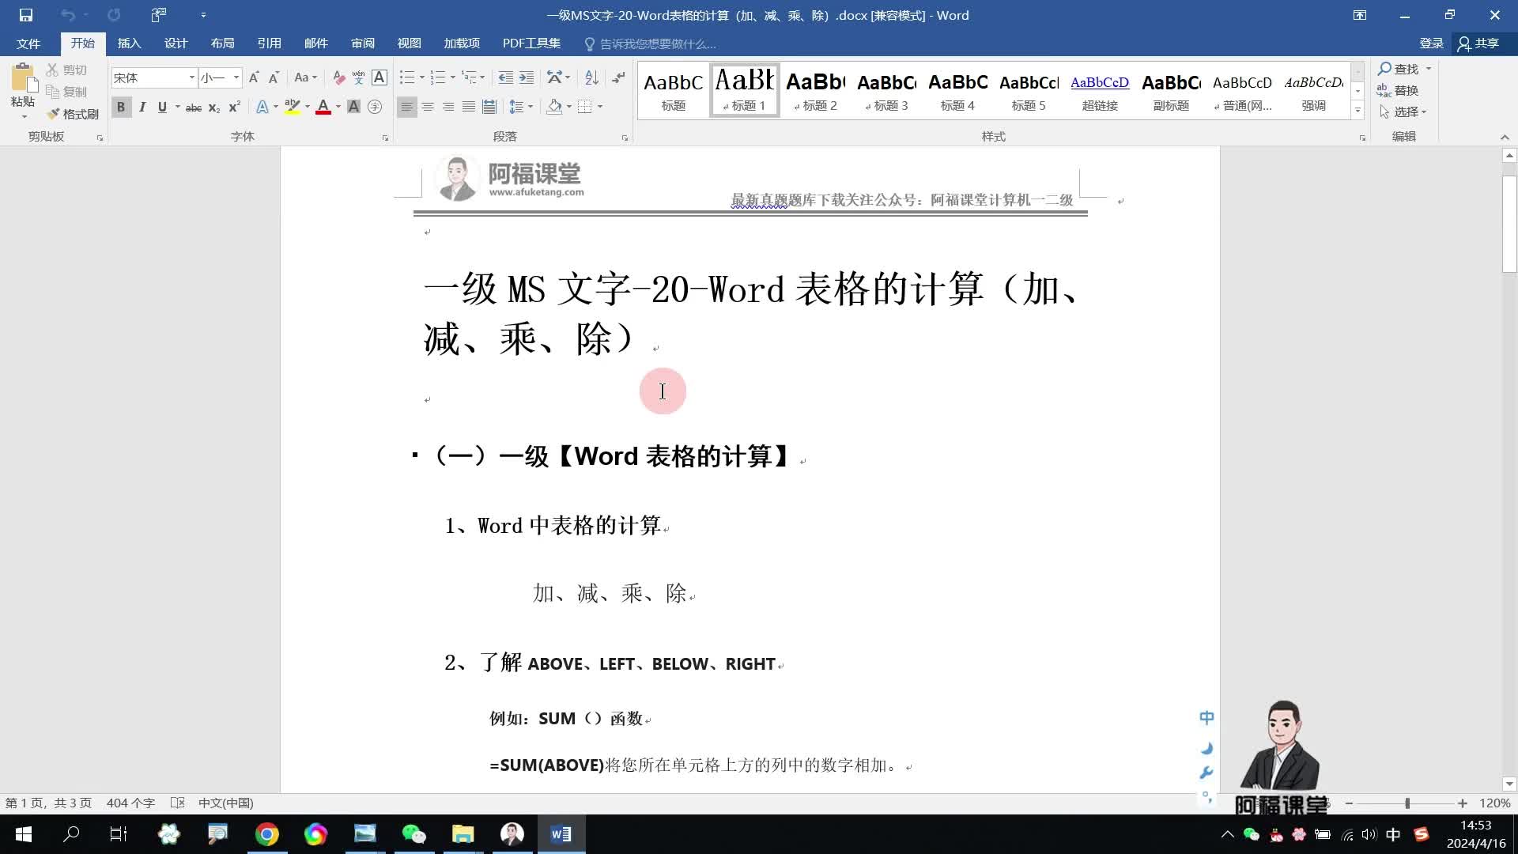Image resolution: width=1518 pixels, height=854 pixels.
Task: Expand the font color dropdown arrow
Action: [x=338, y=107]
